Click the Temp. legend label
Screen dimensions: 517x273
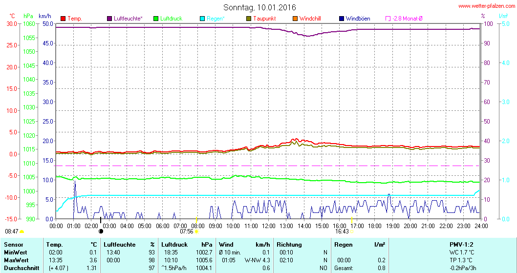click(75, 19)
